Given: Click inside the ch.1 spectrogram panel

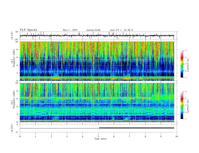Looking at the screenshot, I should (x=97, y=61).
